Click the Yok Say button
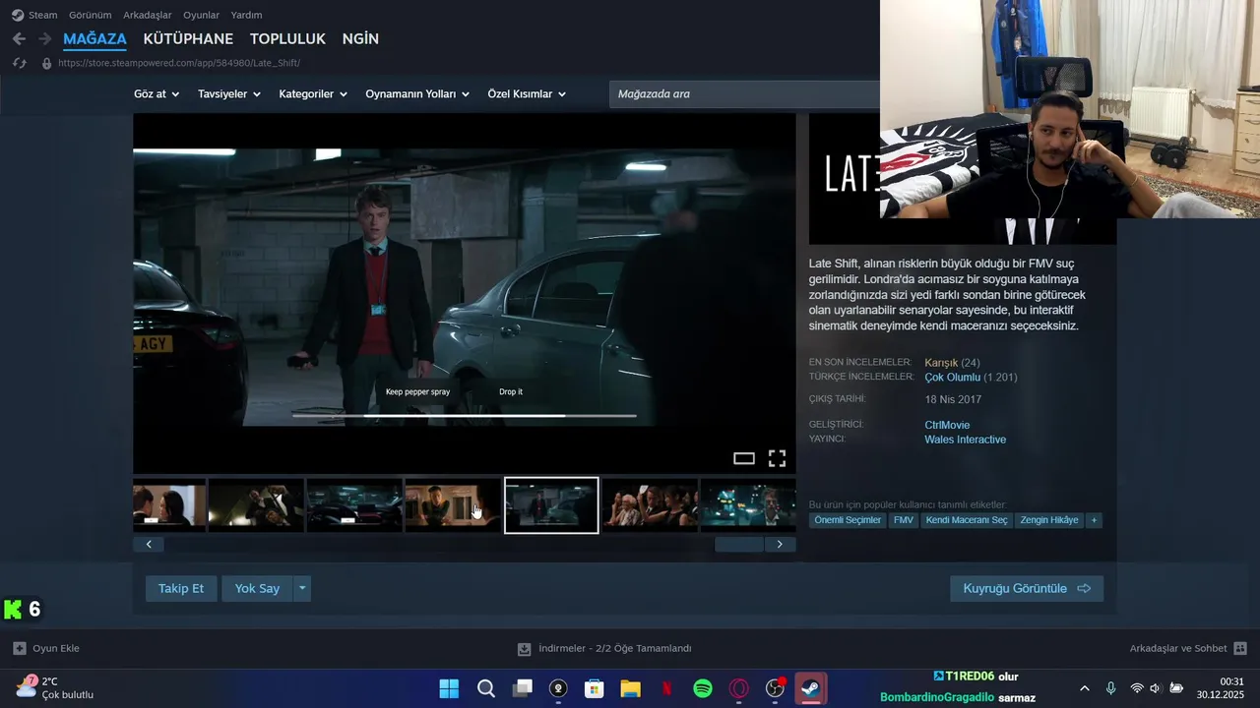Screen dimensions: 1260x708 257,588
